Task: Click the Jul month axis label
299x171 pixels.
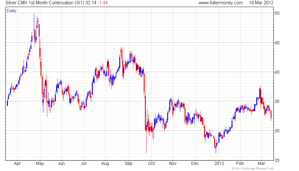Action: click(84, 164)
